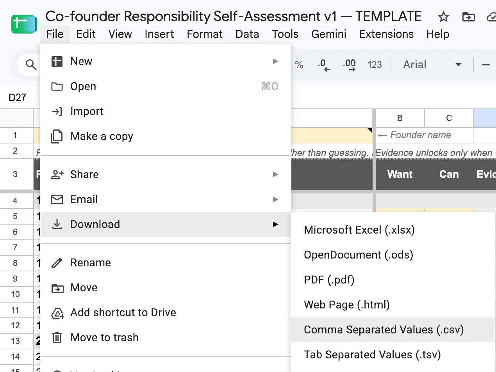Open the File menu
Screen dimensions: 496x372
(55, 34)
